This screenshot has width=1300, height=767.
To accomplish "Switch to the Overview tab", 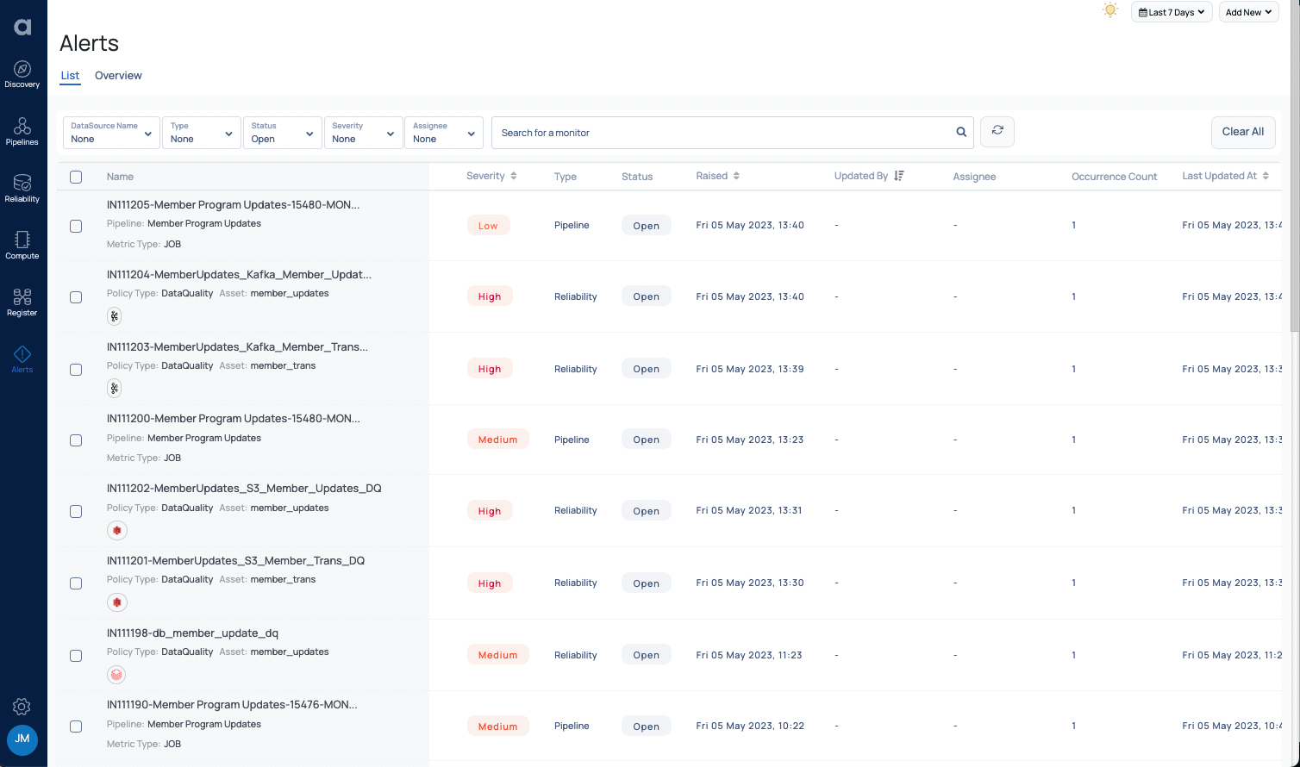I will 118,75.
